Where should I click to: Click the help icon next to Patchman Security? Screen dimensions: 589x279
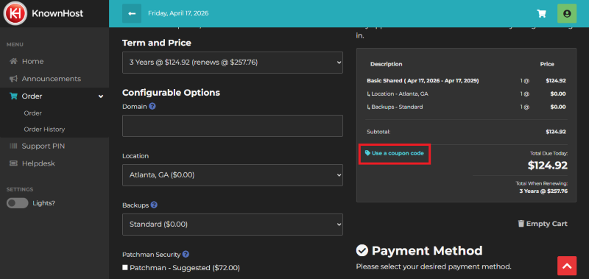(x=186, y=254)
